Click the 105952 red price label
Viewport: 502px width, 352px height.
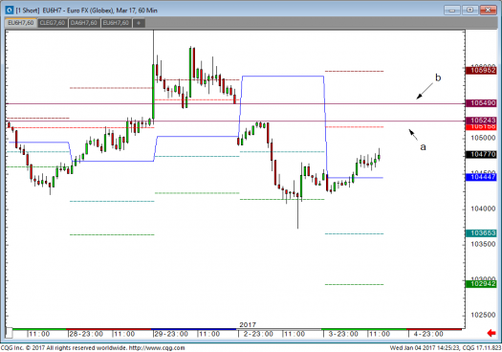(x=481, y=70)
